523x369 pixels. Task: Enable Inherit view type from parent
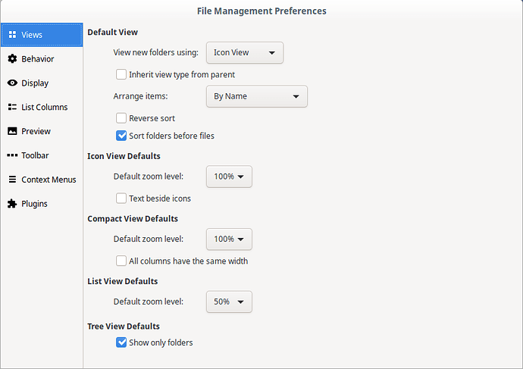click(x=121, y=74)
